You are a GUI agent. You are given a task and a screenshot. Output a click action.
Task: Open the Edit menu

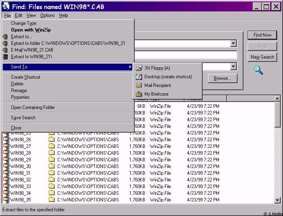tap(18, 16)
